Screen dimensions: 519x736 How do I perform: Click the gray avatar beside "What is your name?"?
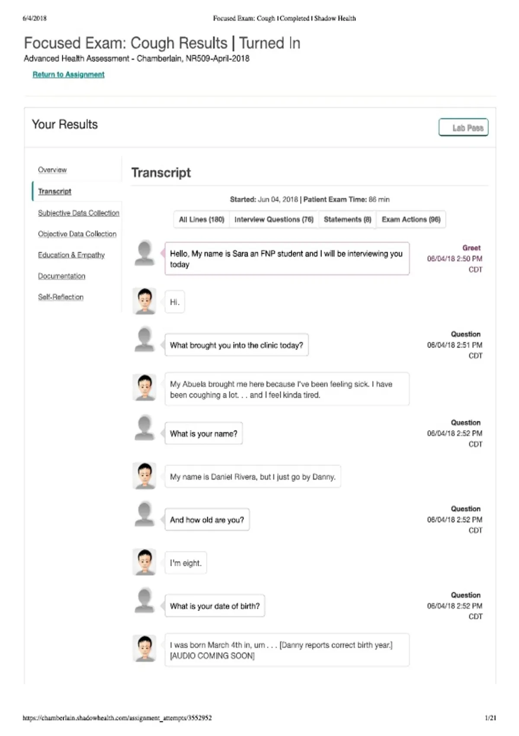point(144,428)
